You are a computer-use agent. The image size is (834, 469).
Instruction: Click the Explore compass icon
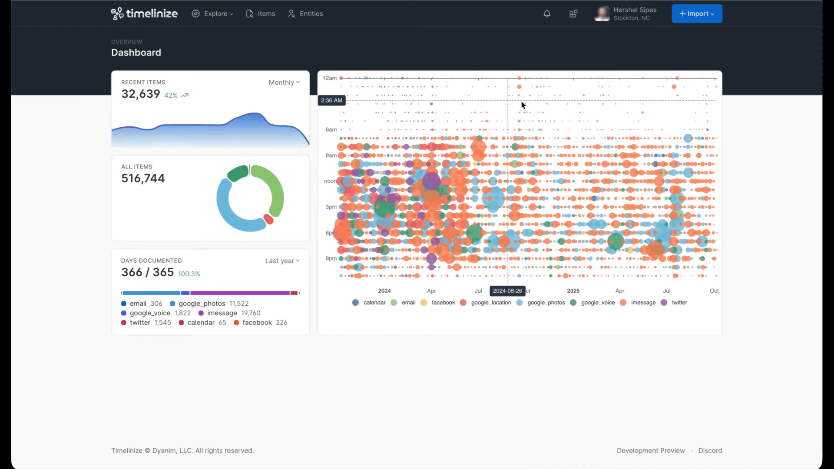coord(196,14)
